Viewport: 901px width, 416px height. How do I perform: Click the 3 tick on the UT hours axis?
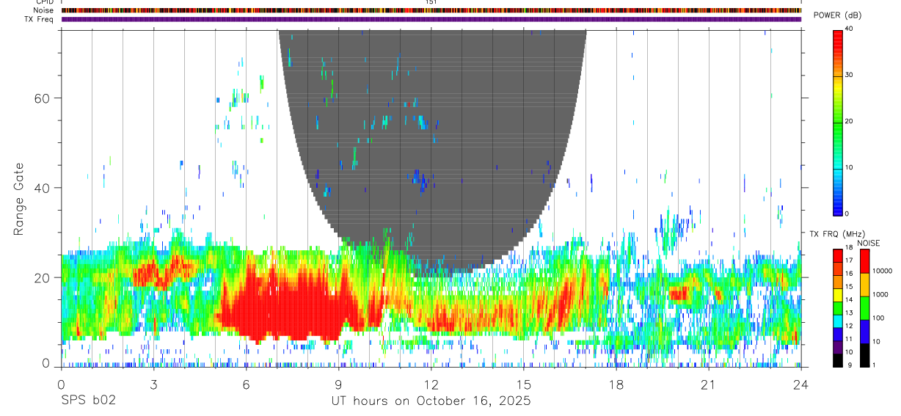pyautogui.click(x=153, y=384)
